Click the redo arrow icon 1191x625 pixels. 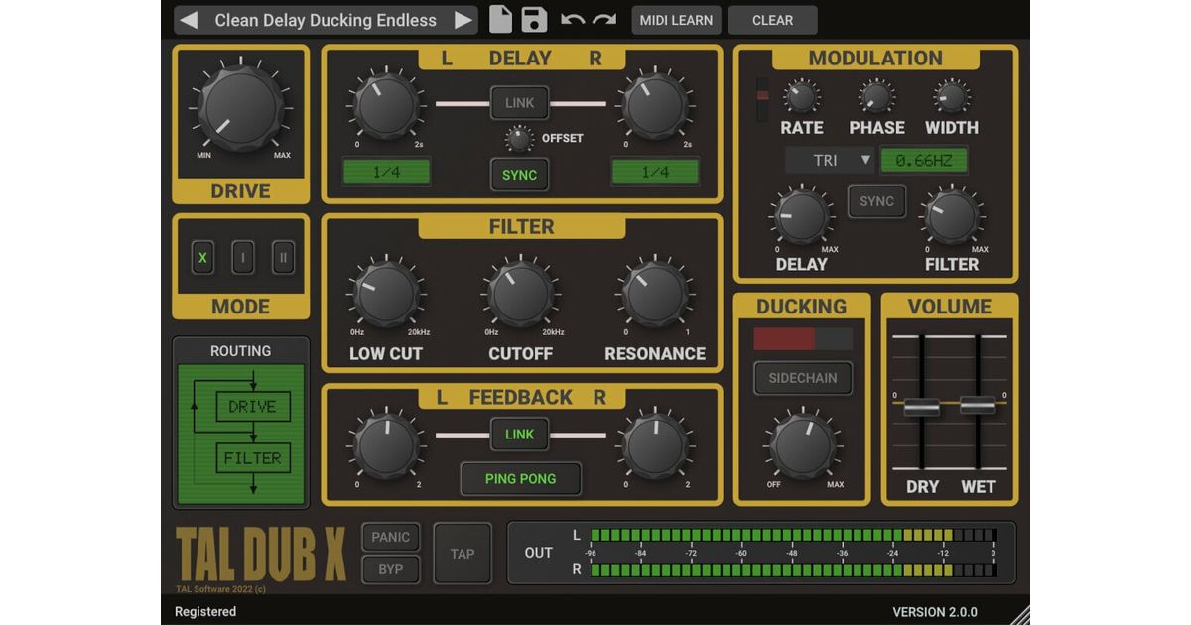[x=604, y=20]
